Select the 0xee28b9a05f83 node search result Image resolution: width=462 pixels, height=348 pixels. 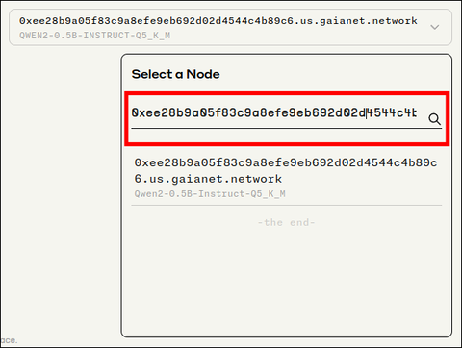[x=286, y=178]
